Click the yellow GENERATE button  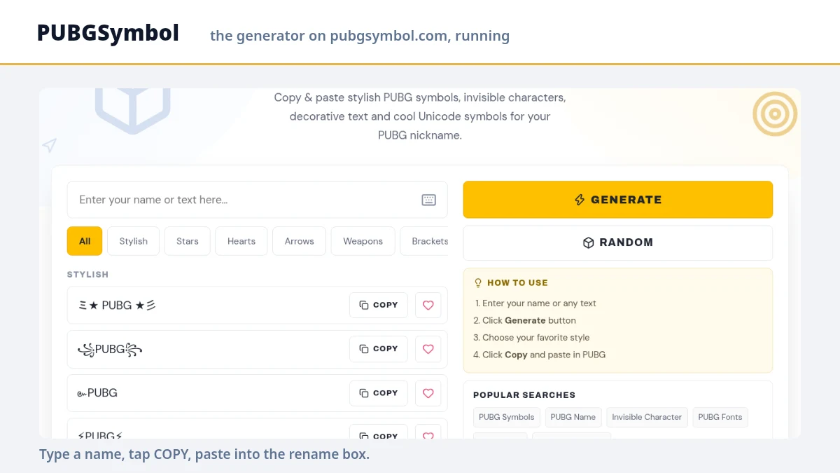point(617,200)
